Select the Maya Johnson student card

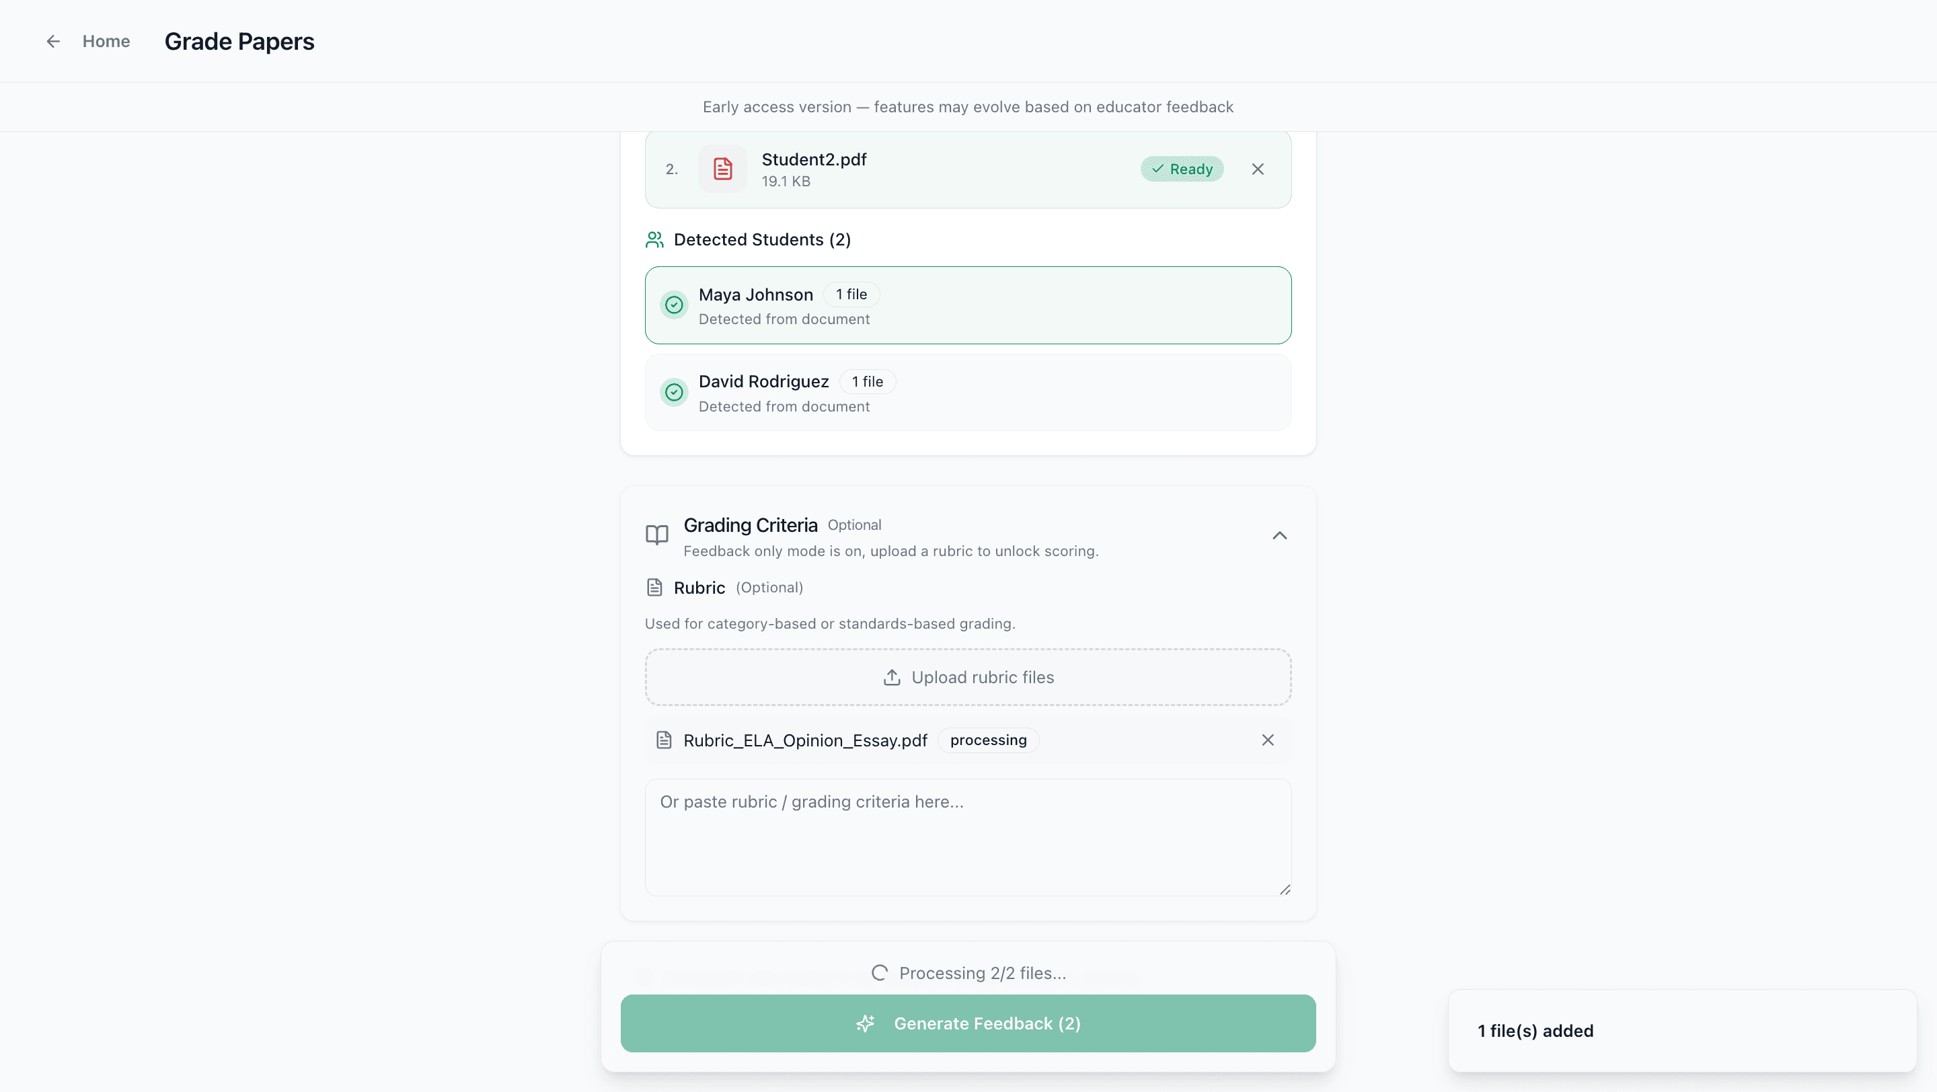point(968,305)
